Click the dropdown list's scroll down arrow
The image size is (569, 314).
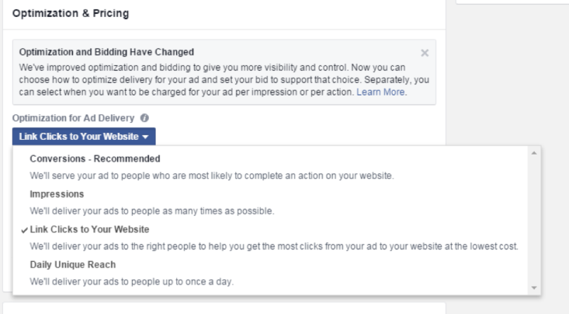(535, 288)
